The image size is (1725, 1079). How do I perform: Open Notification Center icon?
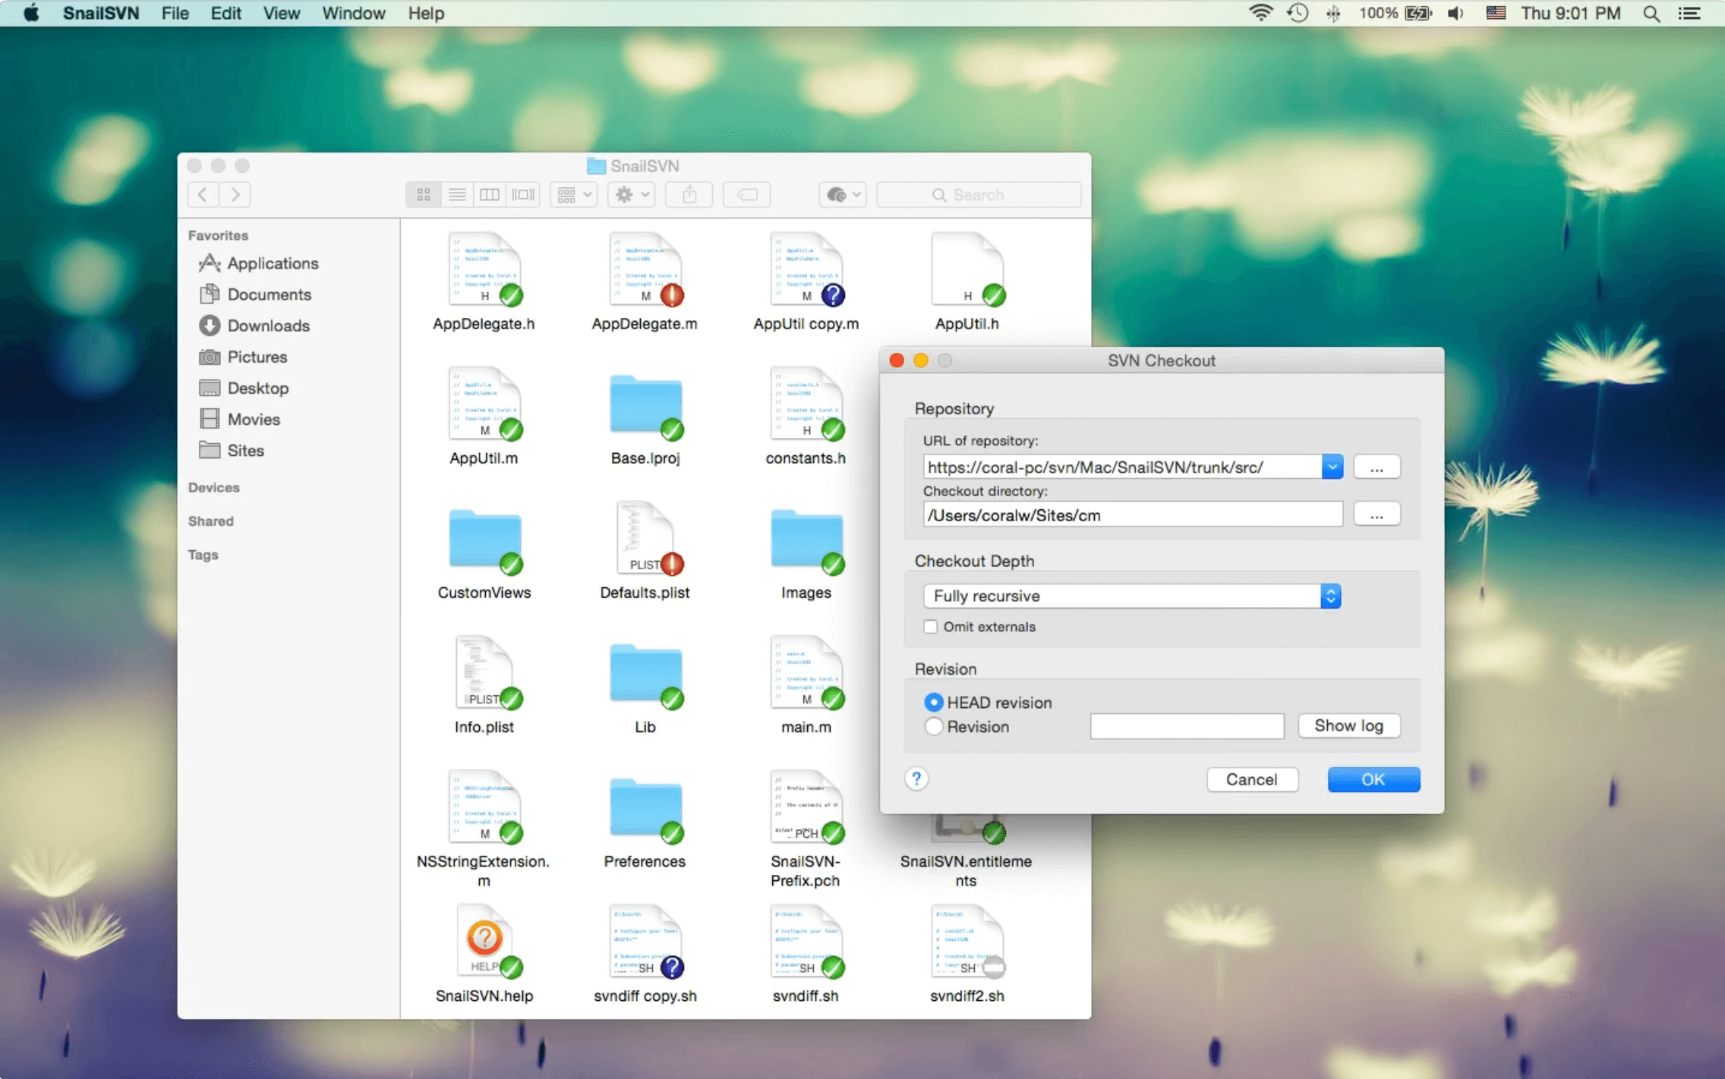pos(1690,13)
